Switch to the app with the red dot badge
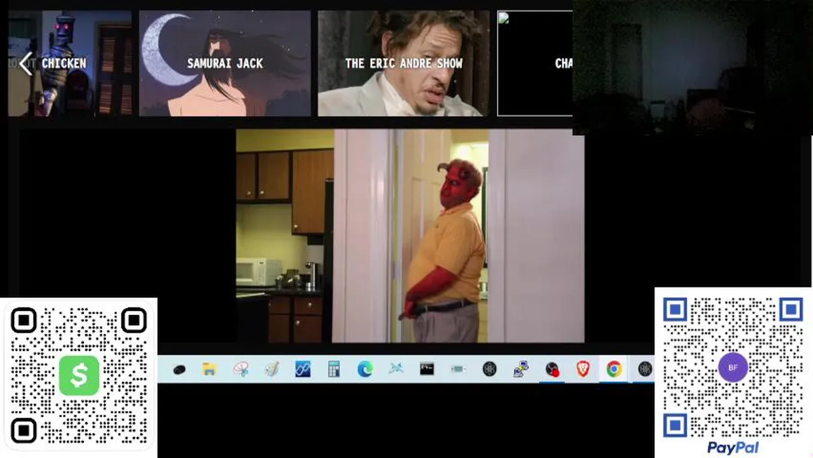Viewport: 813px width, 458px height. pyautogui.click(x=552, y=370)
